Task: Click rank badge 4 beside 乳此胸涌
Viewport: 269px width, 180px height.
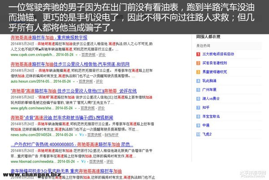Action: 198,81
